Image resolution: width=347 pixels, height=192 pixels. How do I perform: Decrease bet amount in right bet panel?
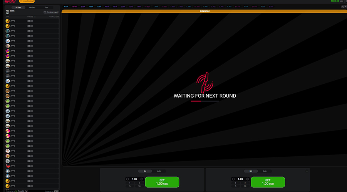click(233, 179)
